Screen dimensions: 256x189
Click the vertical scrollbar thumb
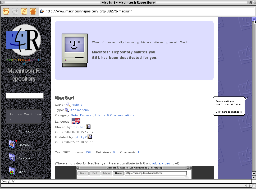(254, 19)
